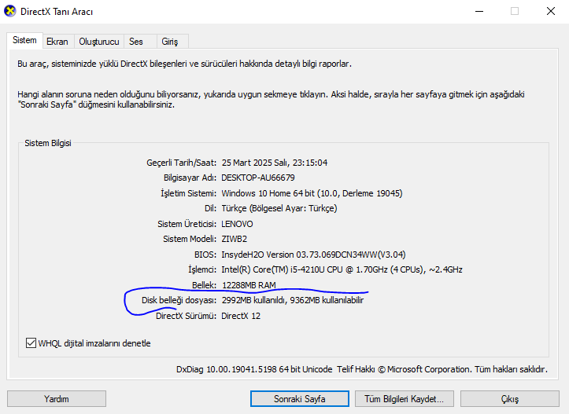
Task: Click the disabled maximize window button
Action: coord(515,11)
